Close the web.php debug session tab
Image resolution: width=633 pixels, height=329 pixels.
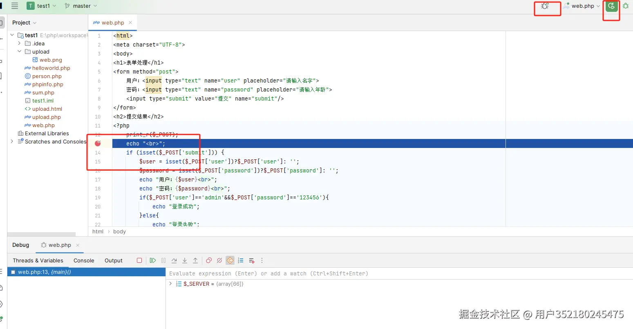tap(78, 245)
